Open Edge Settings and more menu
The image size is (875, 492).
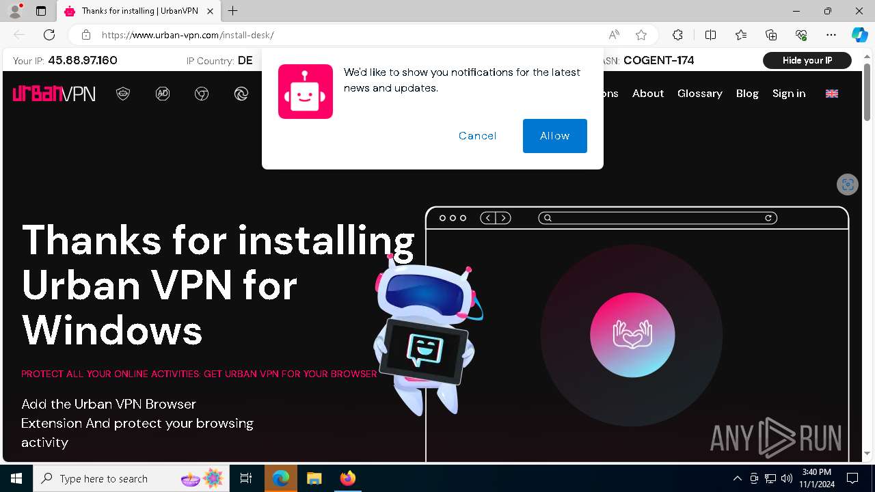(831, 35)
